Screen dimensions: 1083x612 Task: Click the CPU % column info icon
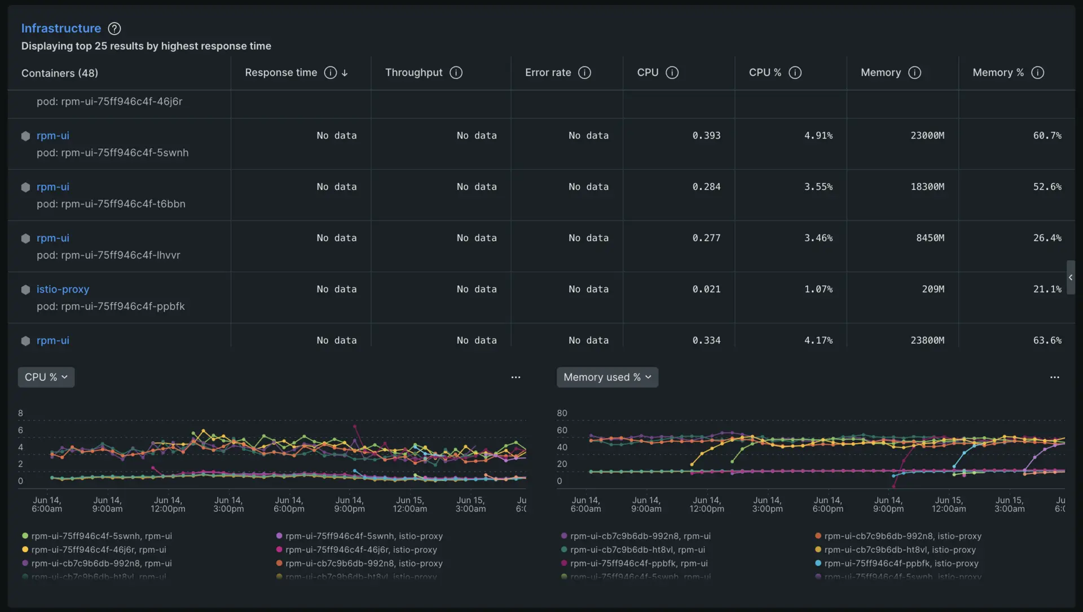[x=795, y=73]
